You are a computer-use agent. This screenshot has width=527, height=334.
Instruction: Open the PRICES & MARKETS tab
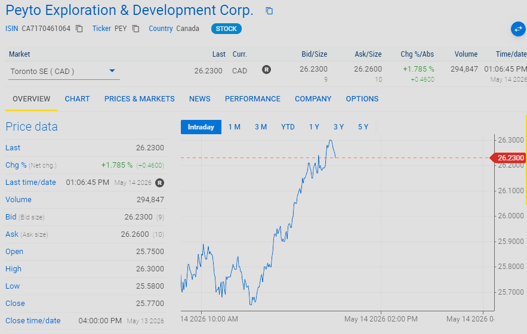point(140,99)
